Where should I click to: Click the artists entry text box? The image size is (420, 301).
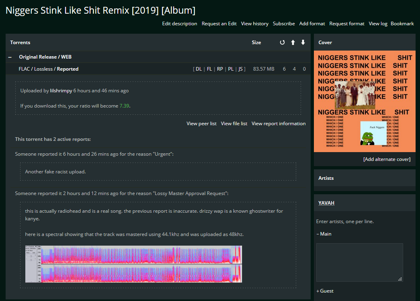point(359,262)
